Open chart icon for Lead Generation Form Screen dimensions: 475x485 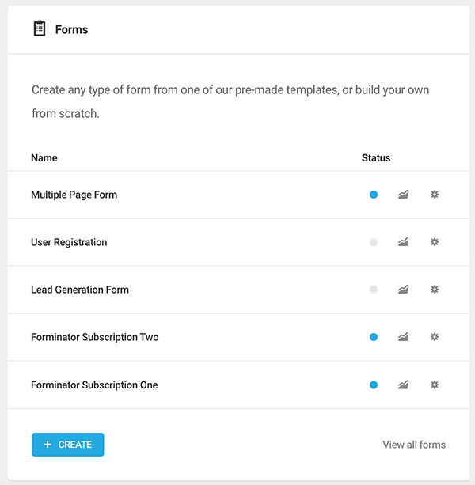click(x=403, y=290)
